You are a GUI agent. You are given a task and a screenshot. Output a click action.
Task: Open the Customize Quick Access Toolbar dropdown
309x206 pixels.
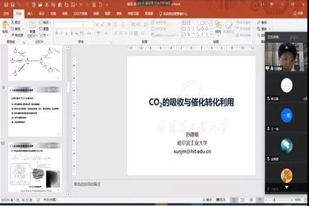coord(107,5)
